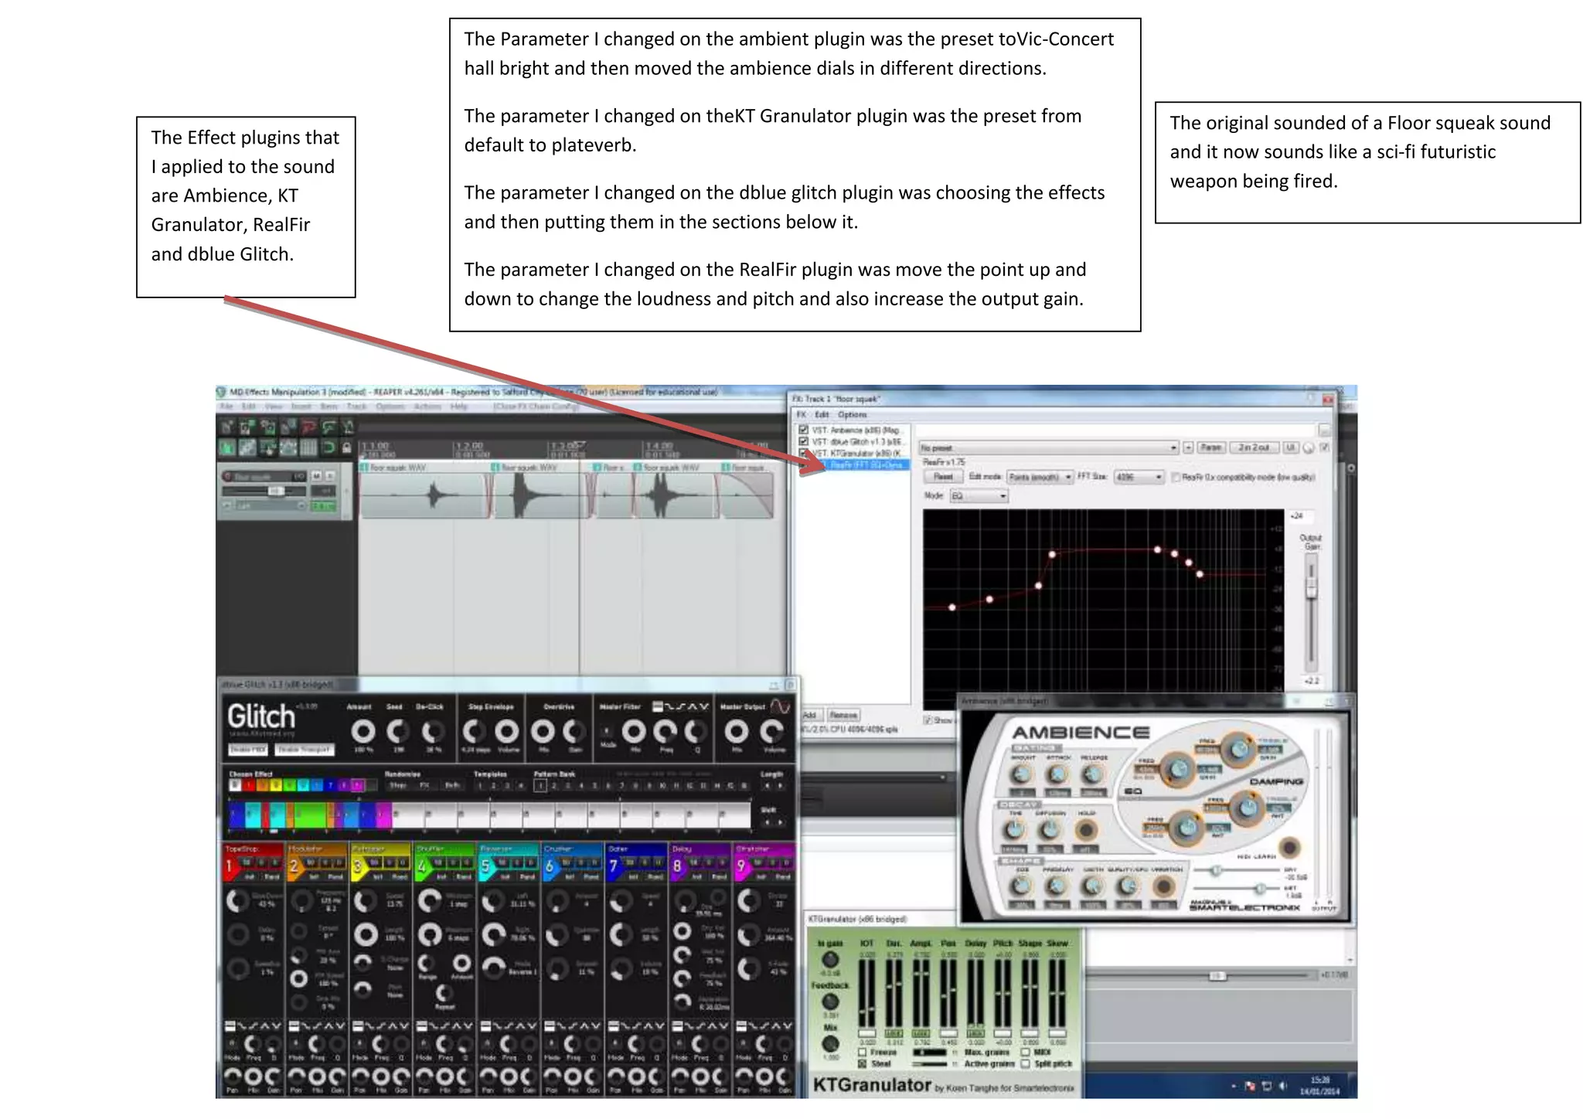Screen dimensions: 1583x1119
Task: Click the KTGranulator In gain knob
Action: 830,959
